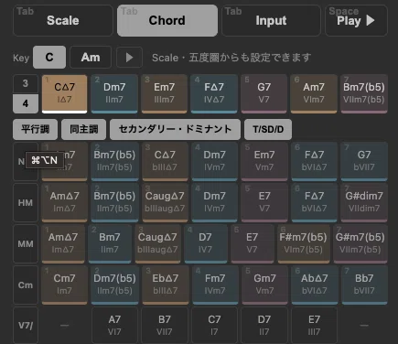This screenshot has height=344, width=398.
Task: Select Dm7 IVm7 in the HM row
Action: 214,202
